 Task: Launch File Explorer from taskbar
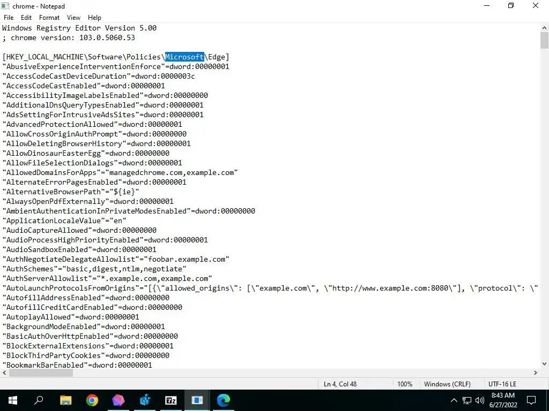[x=65, y=400]
